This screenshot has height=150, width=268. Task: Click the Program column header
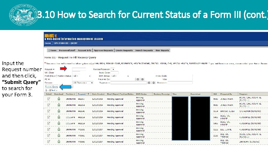pyautogui.click(x=243, y=94)
